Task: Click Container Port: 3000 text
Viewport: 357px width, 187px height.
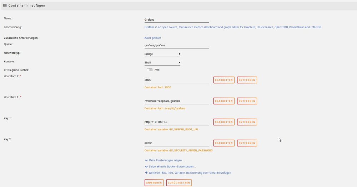Action: coord(157,88)
